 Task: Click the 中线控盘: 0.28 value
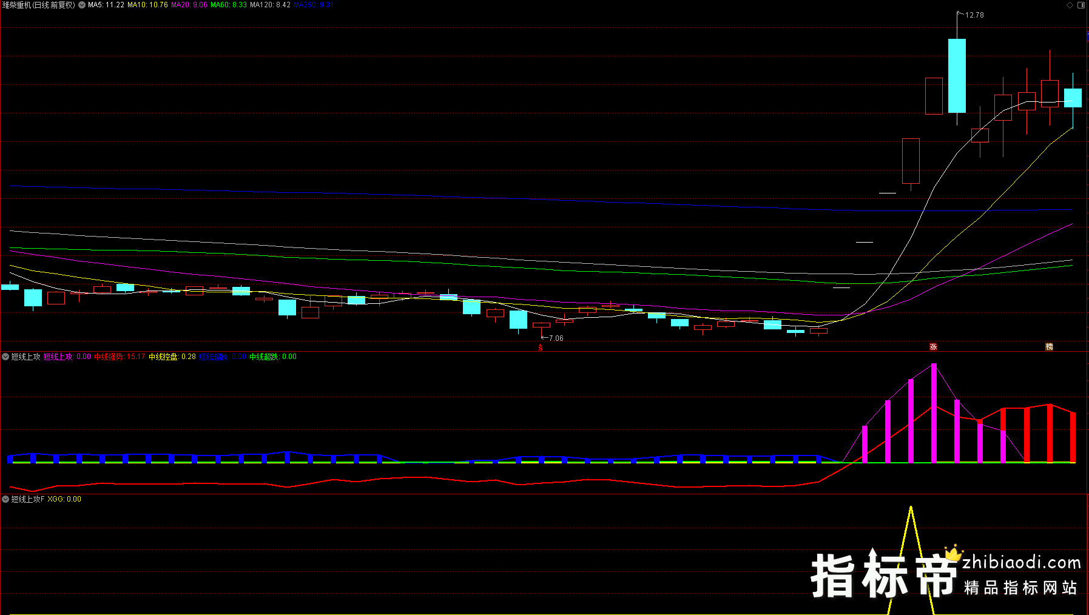(x=172, y=357)
